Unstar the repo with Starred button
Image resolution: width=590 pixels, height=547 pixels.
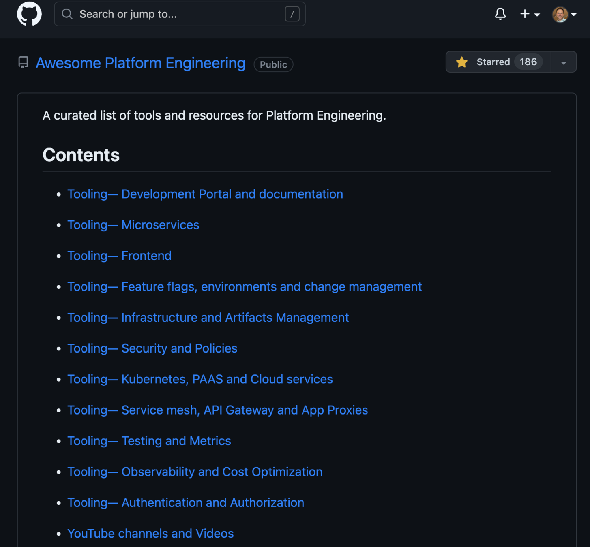tap(498, 62)
